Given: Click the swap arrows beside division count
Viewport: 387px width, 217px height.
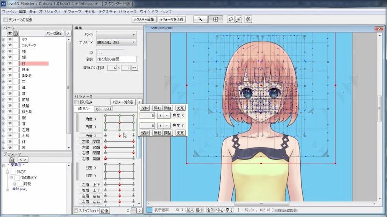Looking at the screenshot, I should click(x=134, y=68).
